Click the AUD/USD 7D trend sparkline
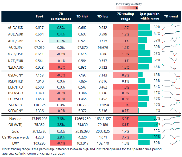 click(x=171, y=27)
